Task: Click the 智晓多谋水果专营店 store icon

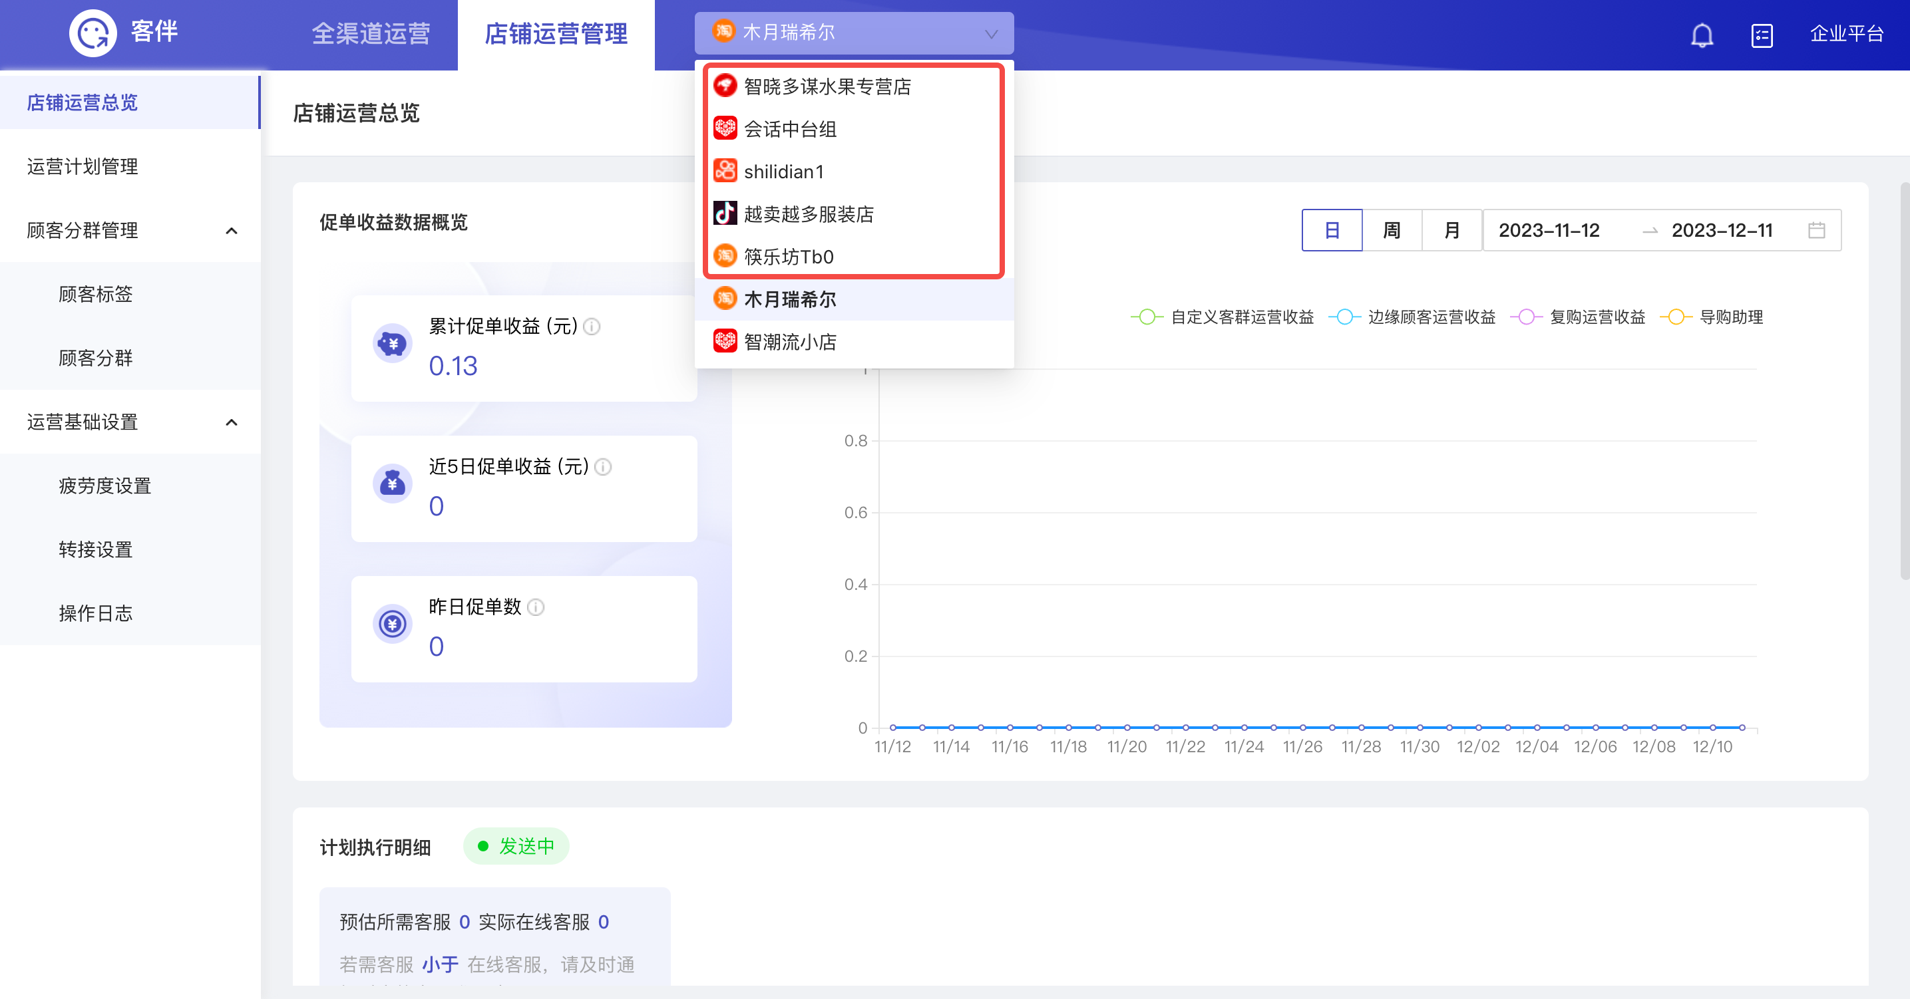Action: point(726,86)
